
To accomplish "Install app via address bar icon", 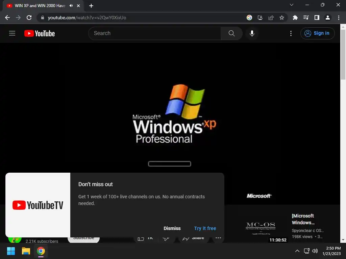I will click(260, 18).
